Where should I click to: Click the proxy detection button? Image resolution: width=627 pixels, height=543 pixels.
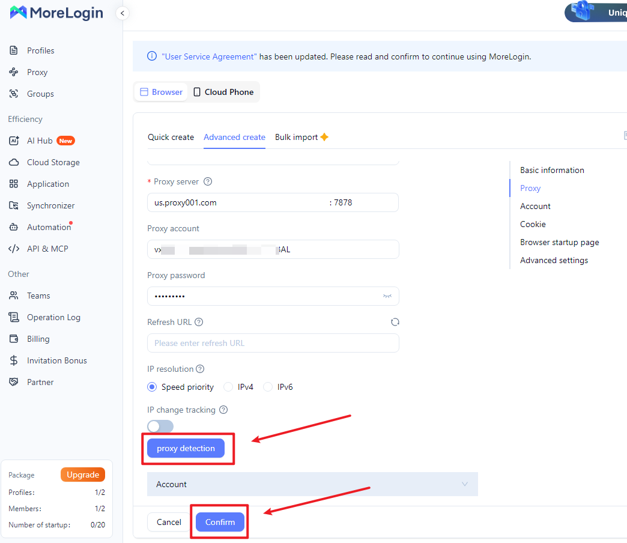(186, 448)
